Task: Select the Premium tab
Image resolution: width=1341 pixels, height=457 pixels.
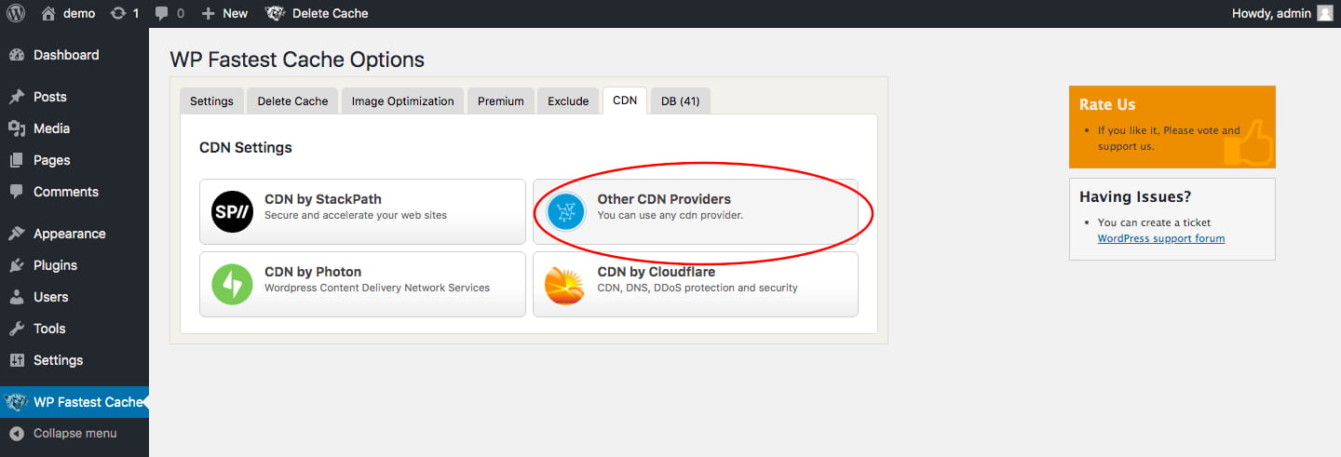Action: pyautogui.click(x=501, y=101)
